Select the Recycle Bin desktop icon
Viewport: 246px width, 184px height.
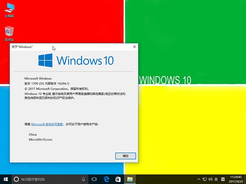pos(9,33)
